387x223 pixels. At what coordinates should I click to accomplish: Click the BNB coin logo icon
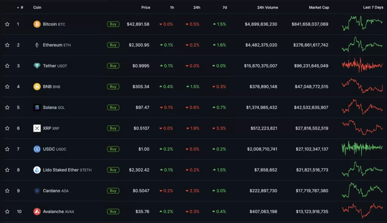coord(37,86)
